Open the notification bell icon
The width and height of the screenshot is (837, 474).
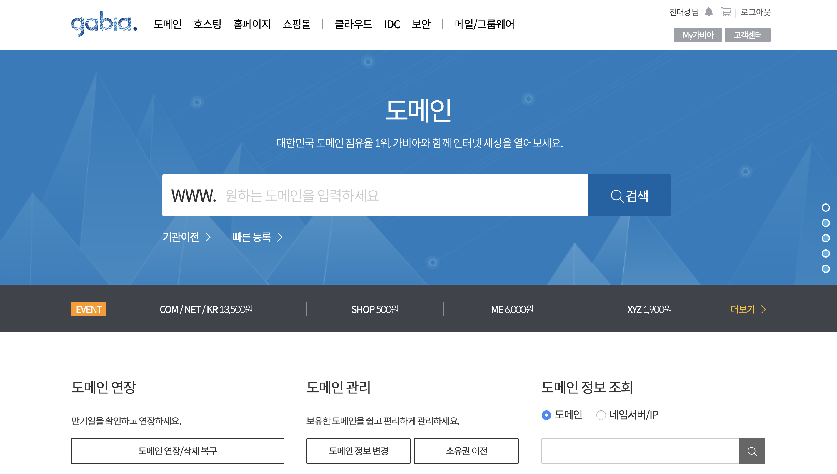coord(708,12)
